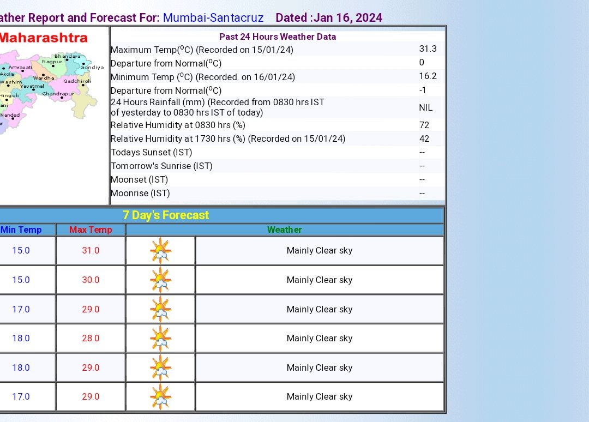Click the 0830 hrs humidity value 72
The image size is (589, 422).
pyautogui.click(x=424, y=125)
